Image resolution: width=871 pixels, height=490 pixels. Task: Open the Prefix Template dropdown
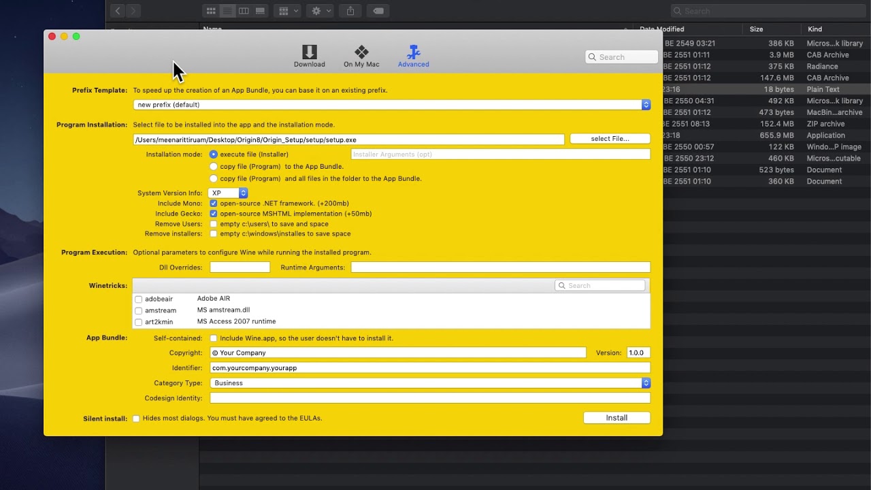tap(392, 105)
